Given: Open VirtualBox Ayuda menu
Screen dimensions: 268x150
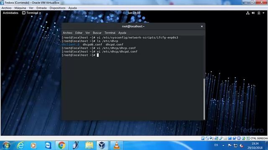Looking at the screenshot, I should point(72,8).
